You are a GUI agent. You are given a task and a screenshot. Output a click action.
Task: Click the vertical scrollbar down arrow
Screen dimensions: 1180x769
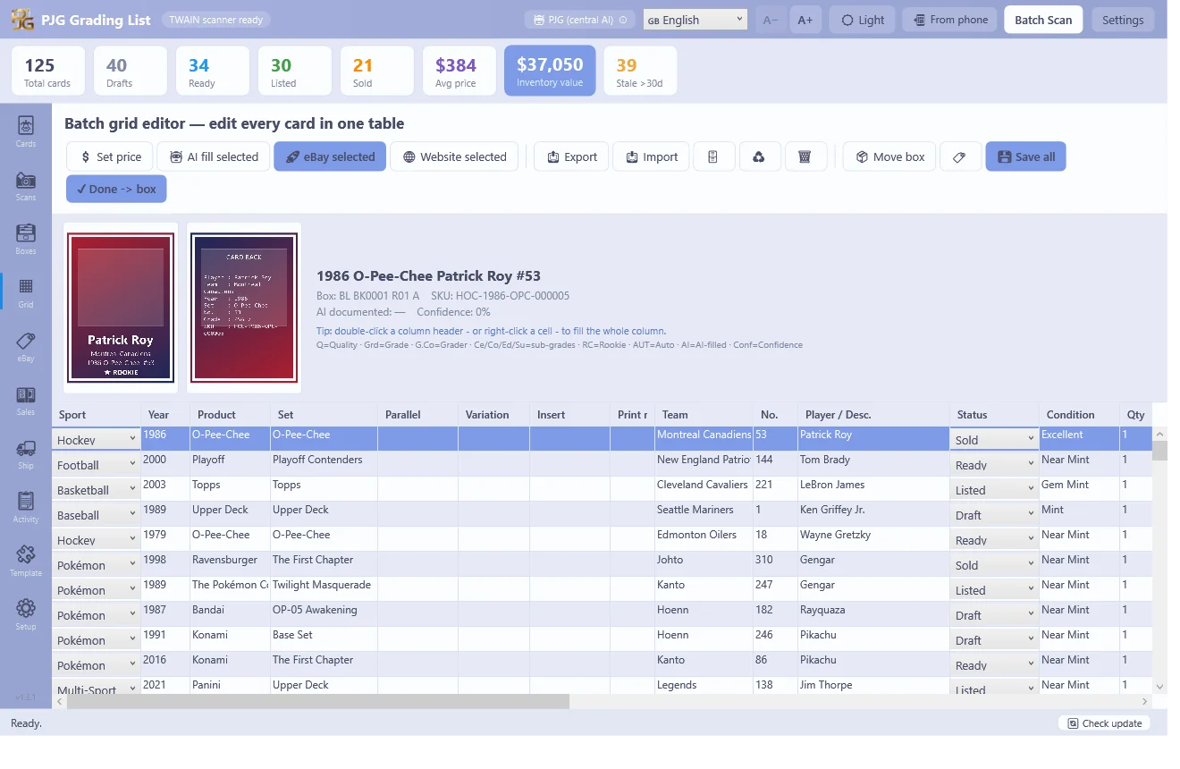(x=1159, y=687)
